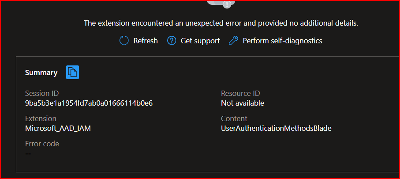Open the Get support link
The height and width of the screenshot is (179, 400).
click(200, 41)
